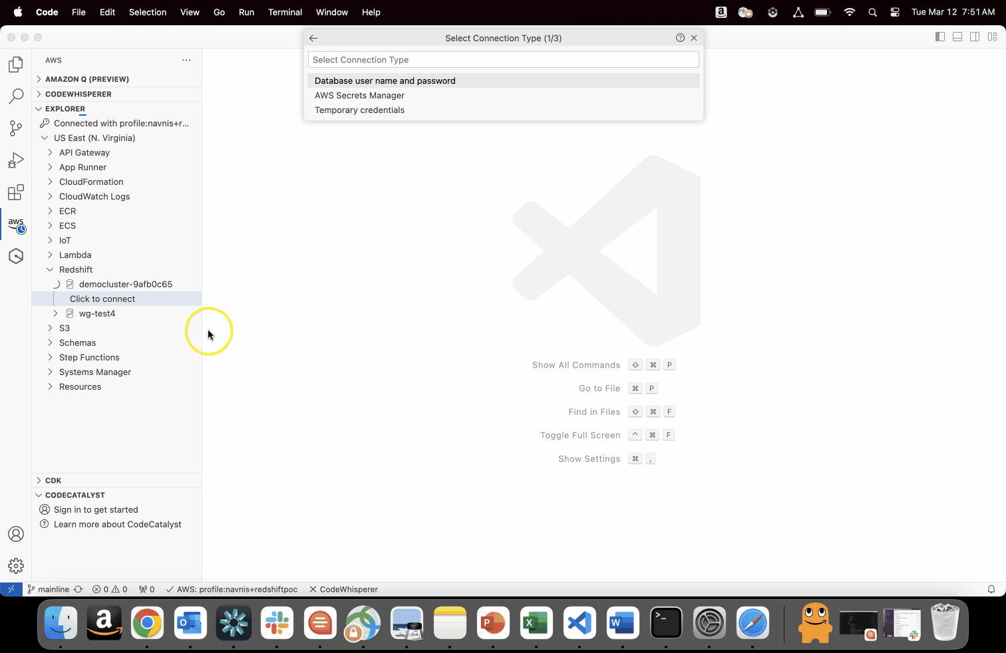Image resolution: width=1006 pixels, height=653 pixels.
Task: Click the Select Connection Type input field
Action: point(504,60)
